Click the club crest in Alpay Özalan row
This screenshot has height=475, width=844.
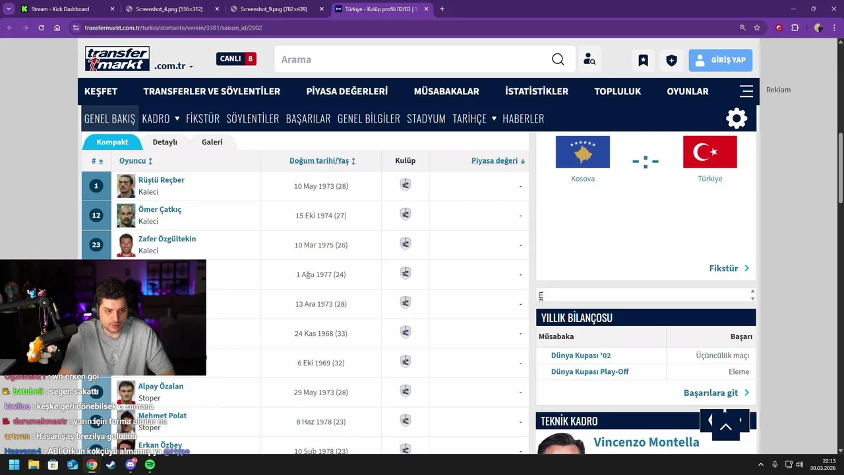pyautogui.click(x=406, y=392)
